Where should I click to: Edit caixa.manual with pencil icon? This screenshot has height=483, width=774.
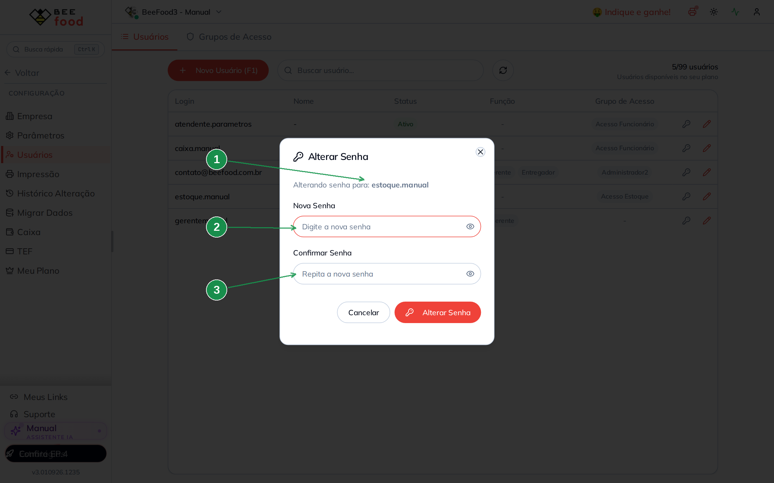pyautogui.click(x=707, y=148)
